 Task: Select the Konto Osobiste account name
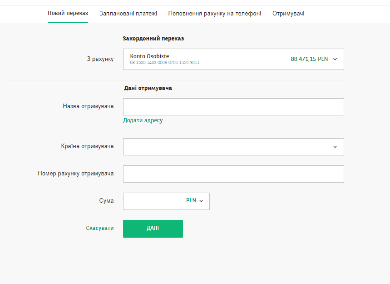(149, 56)
